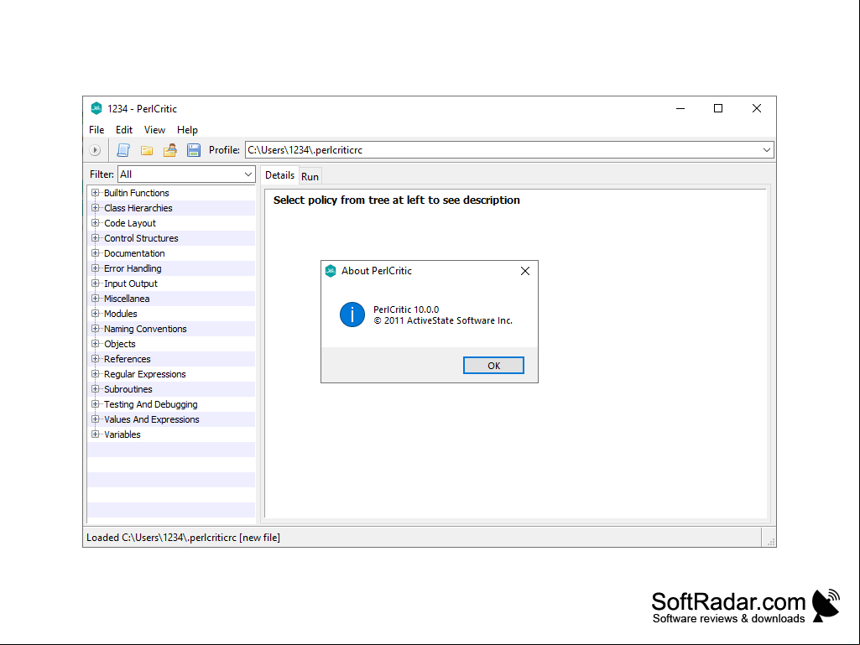
Task: Click the PerlCritic 10.0.0 version text
Action: coord(406,309)
